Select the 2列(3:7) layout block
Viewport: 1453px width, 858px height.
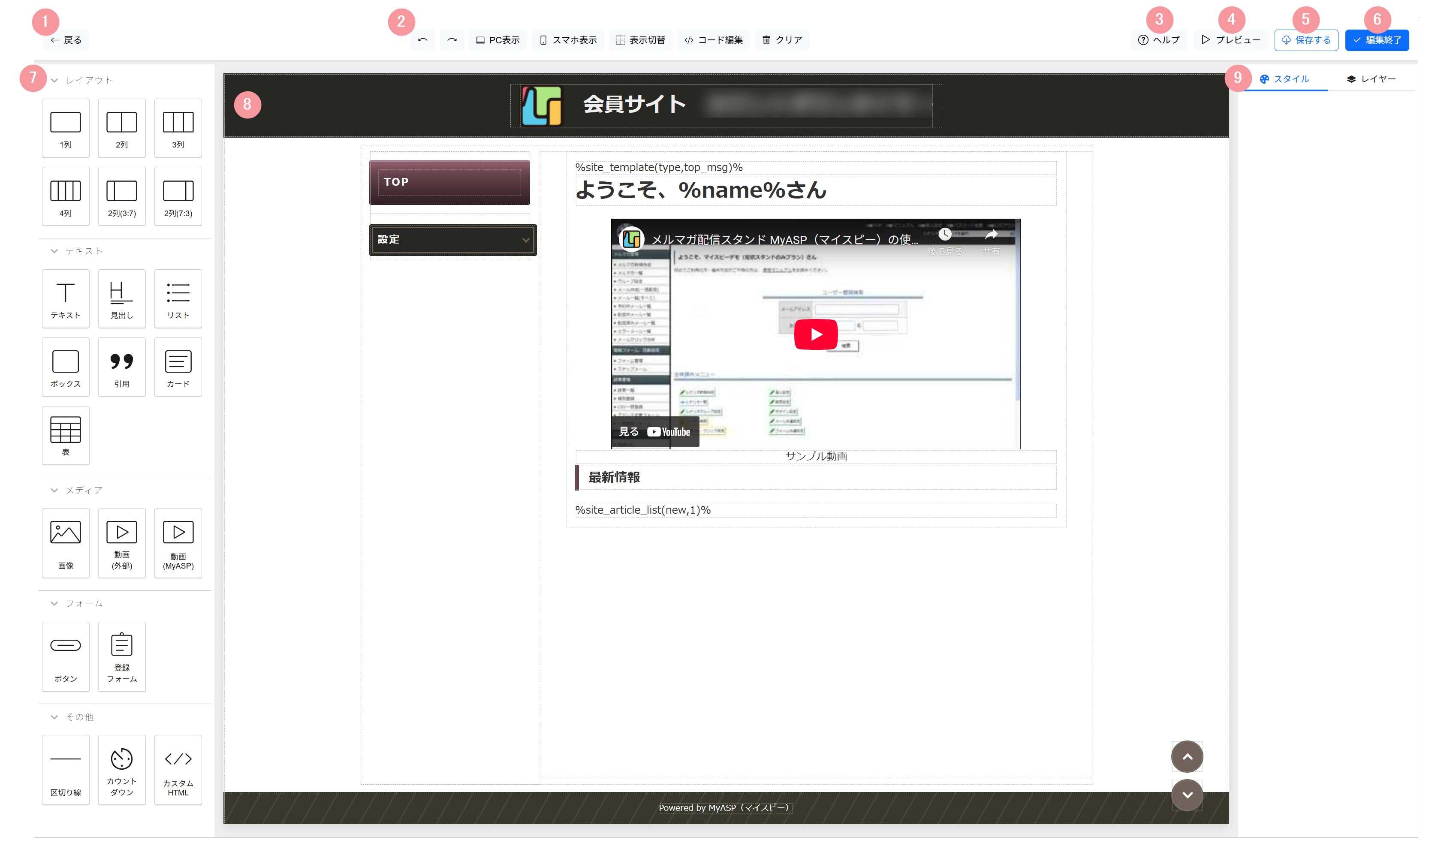point(121,196)
